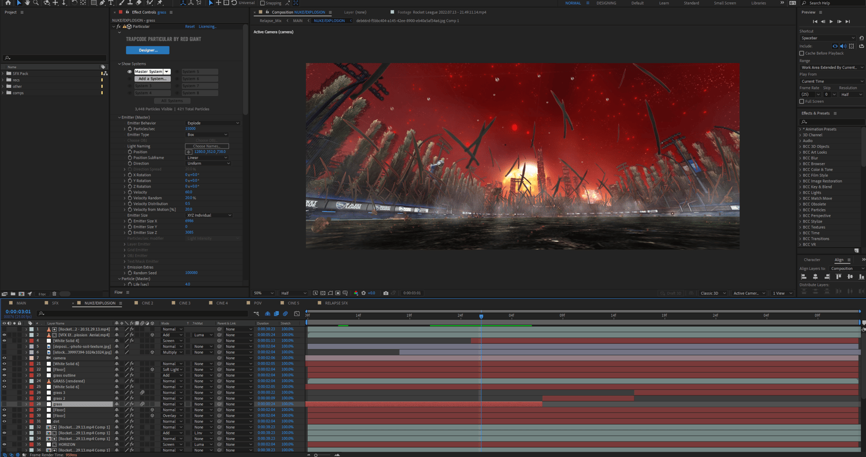Switch to the CINE 2 timeline tab

tap(147, 303)
